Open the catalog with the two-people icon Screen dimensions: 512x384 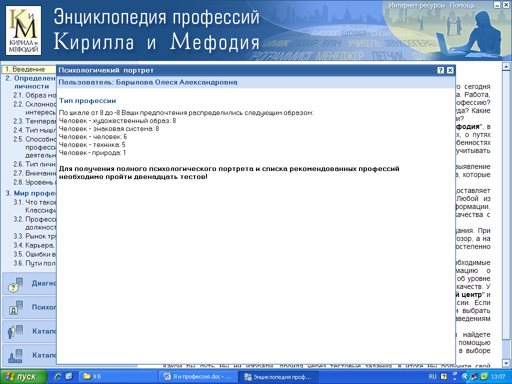[15, 331]
